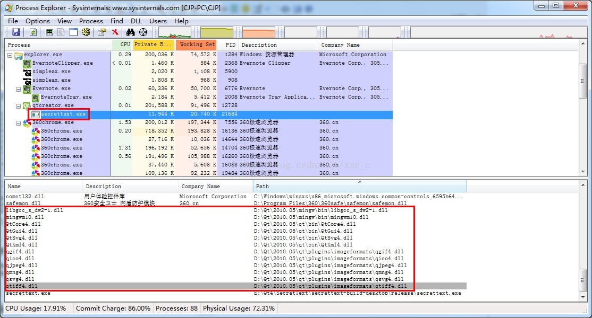Click the Process Explorer title bar icon
The width and height of the screenshot is (592, 318).
point(9,7)
